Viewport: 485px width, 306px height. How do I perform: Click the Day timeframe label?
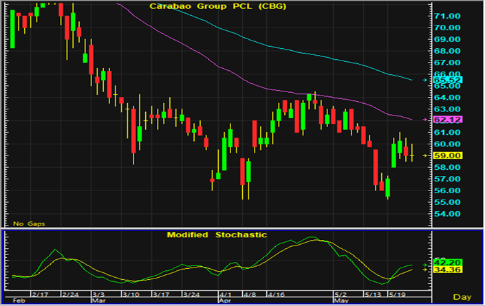462,297
